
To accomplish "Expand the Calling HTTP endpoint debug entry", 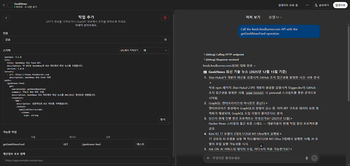I will click(224, 54).
